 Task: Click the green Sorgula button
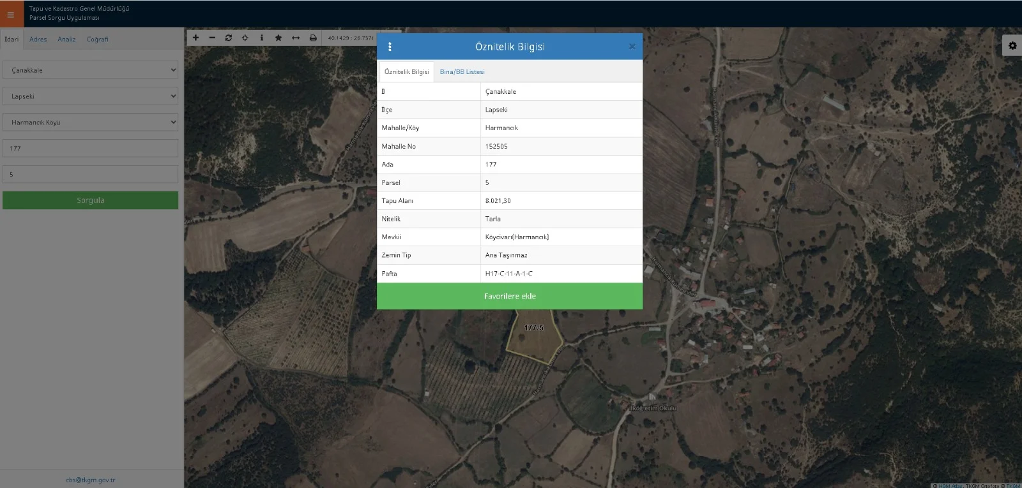(90, 200)
